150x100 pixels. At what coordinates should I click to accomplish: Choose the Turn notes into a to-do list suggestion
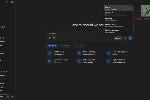coord(117,53)
